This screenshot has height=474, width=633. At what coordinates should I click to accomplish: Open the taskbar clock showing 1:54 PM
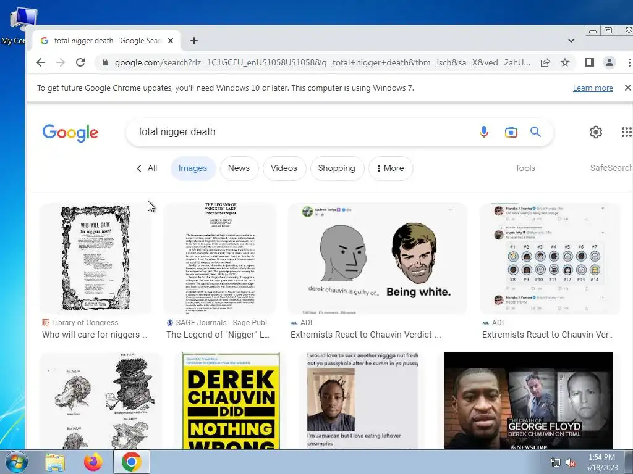point(601,462)
